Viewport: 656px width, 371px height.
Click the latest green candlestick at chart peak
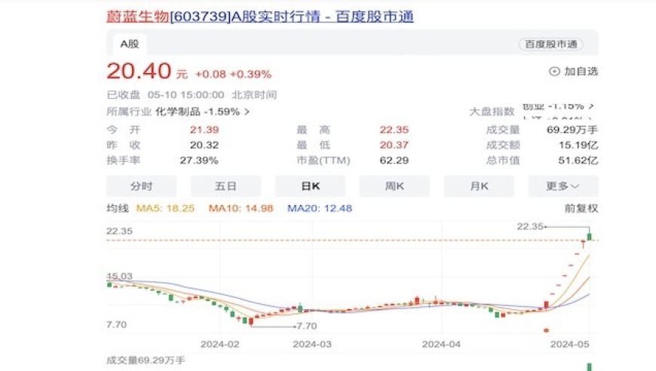(x=589, y=235)
